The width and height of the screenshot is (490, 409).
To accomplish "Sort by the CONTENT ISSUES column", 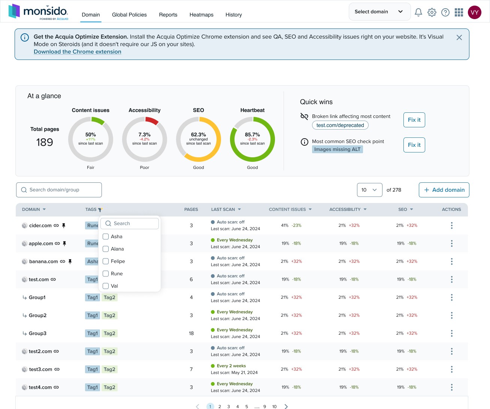I will [x=290, y=209].
